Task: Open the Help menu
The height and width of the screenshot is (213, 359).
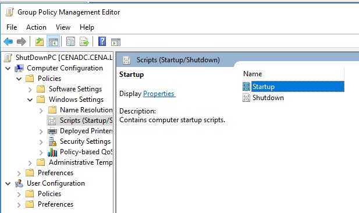Action: 87,27
